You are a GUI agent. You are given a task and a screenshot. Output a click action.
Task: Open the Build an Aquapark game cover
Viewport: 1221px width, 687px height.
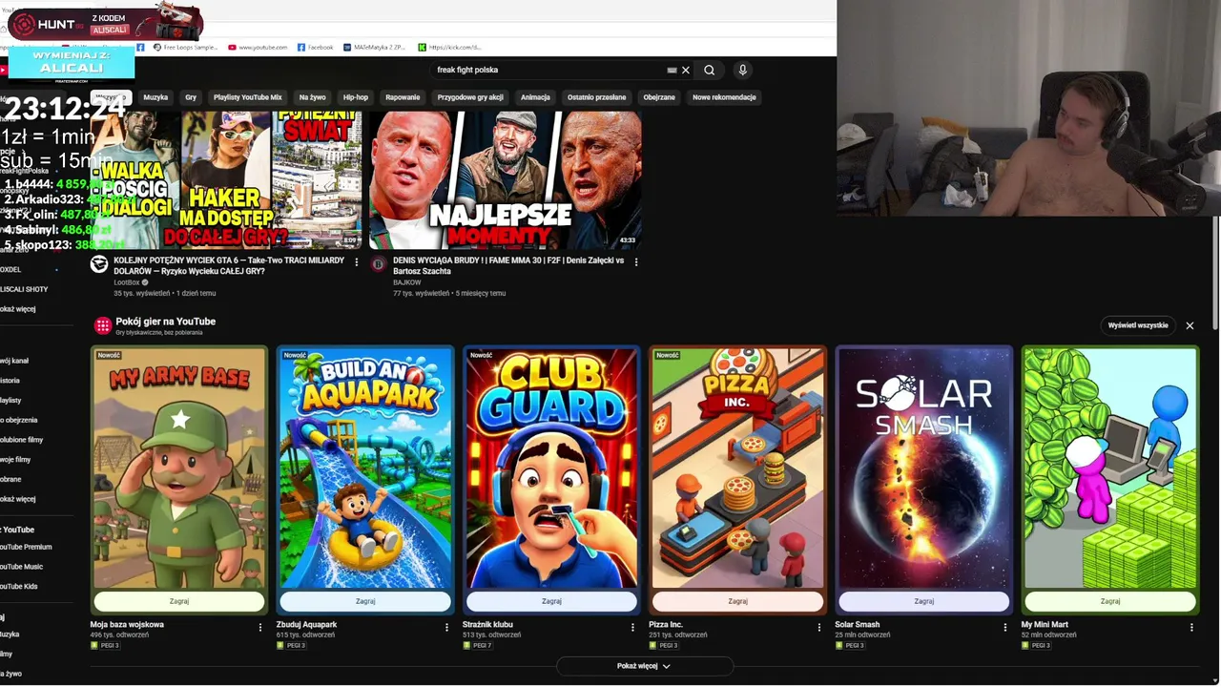point(365,468)
